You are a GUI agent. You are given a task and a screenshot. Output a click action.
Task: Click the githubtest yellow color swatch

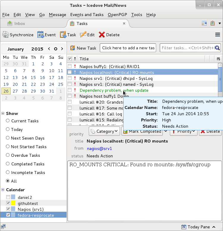[x=13, y=203]
